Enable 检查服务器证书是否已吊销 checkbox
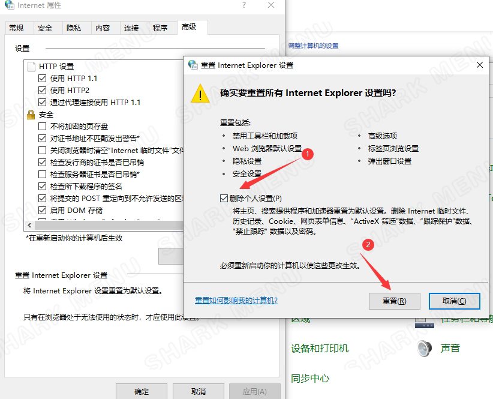The height and width of the screenshot is (399, 493). point(42,174)
